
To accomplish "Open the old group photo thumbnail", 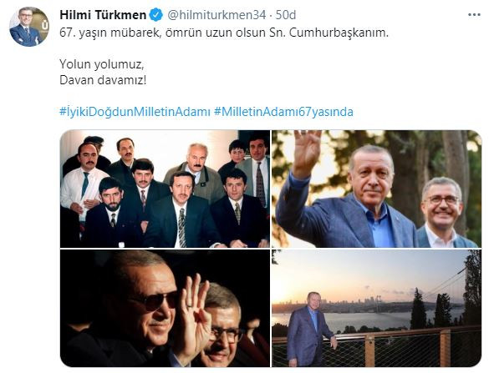I will 165,189.
